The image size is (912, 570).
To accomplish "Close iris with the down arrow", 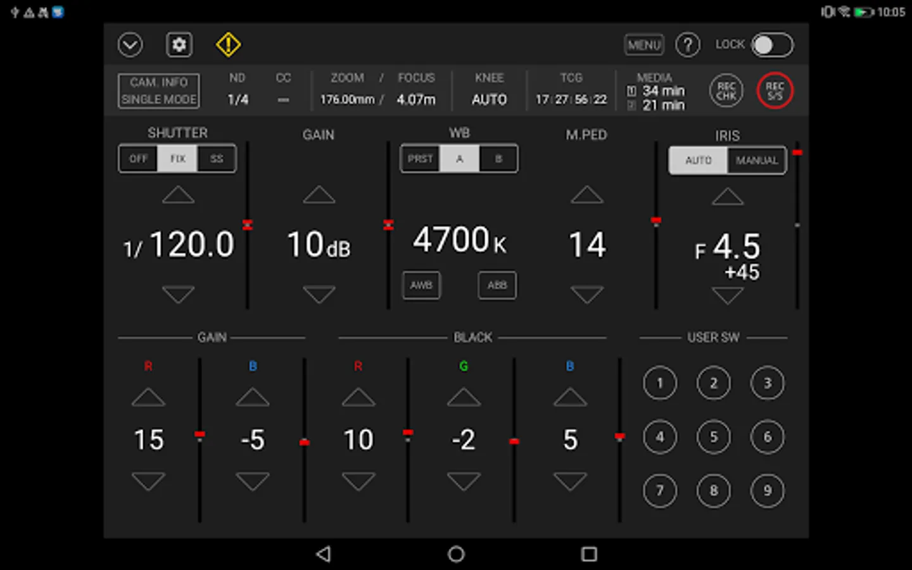I will [x=728, y=295].
